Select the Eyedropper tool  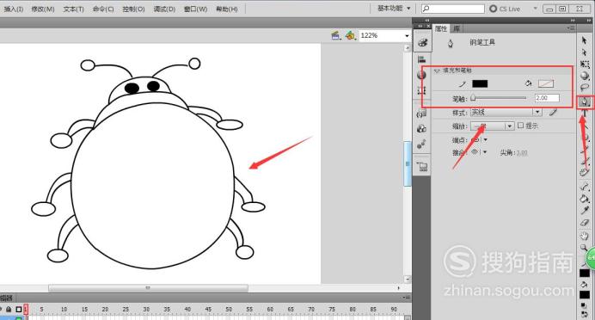coord(585,210)
